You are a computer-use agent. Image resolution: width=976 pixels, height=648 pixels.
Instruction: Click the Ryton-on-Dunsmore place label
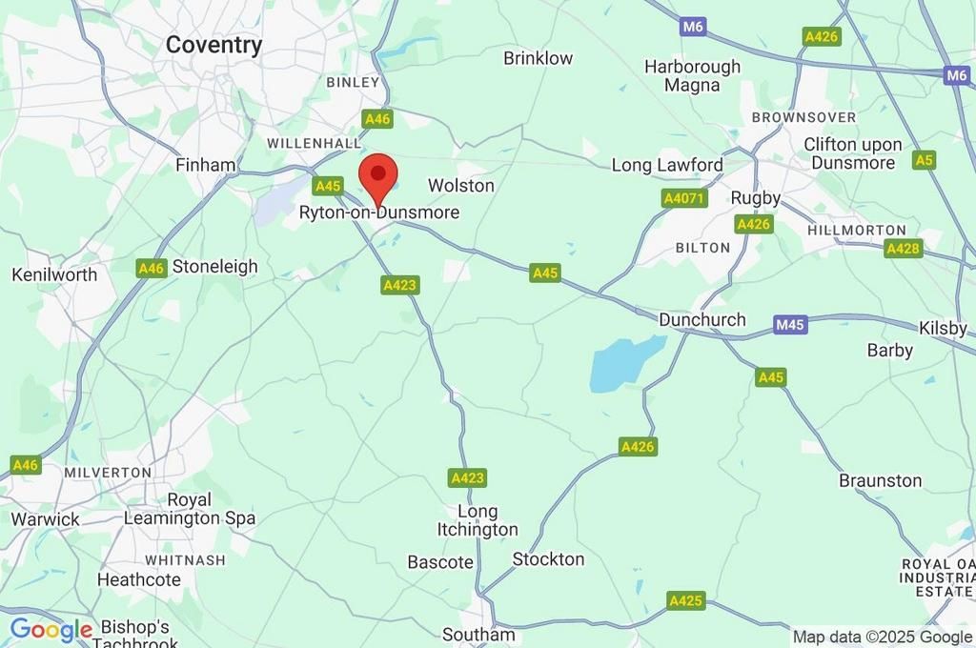click(x=379, y=213)
